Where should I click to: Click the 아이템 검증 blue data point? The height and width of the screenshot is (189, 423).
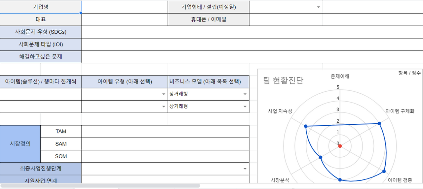[384, 171]
